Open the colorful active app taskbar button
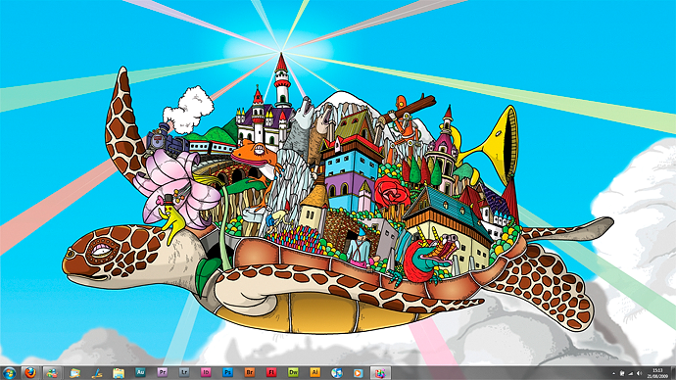The width and height of the screenshot is (676, 380). 380,373
